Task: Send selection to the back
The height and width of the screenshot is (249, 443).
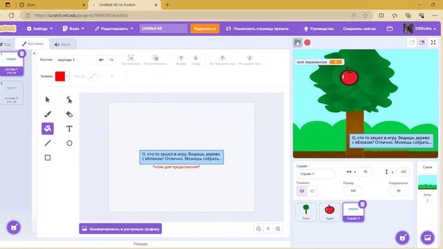Action: point(249,60)
